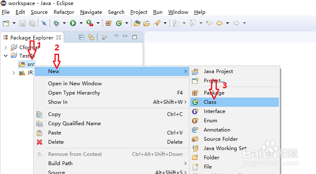316x174 pixels.
Task: Click the New Java Class toolbar icon
Action: coord(119,23)
